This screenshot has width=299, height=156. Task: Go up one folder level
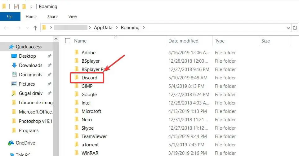pos(35,28)
